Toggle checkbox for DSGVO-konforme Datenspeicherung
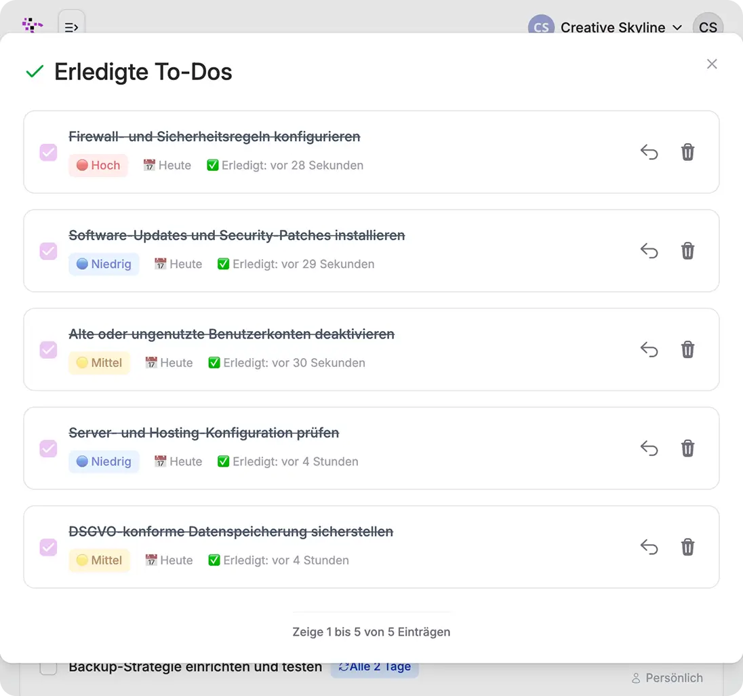743x696 pixels. tap(48, 547)
